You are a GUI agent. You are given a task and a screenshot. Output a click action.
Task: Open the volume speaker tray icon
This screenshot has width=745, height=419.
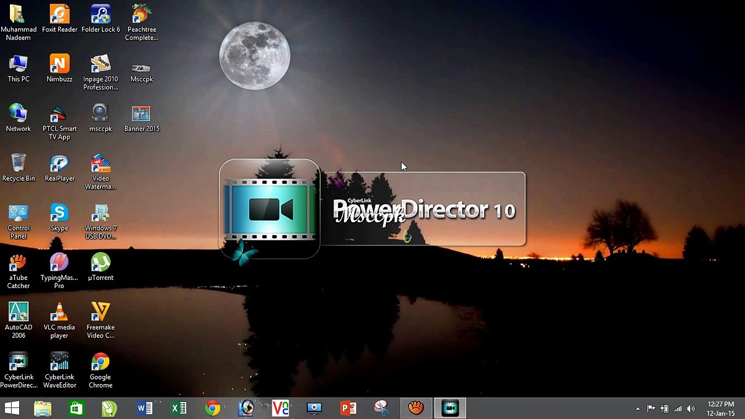point(691,409)
